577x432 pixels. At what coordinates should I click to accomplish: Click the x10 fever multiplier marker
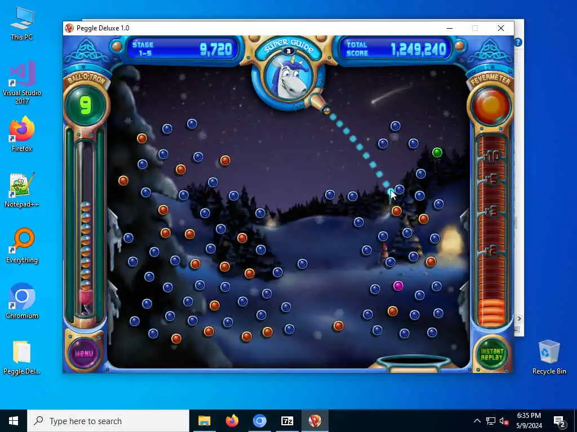tap(491, 157)
